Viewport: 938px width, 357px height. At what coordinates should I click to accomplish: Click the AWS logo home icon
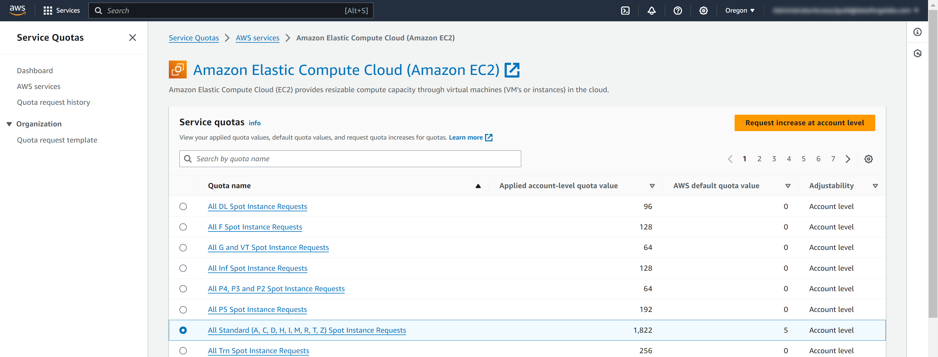coord(17,10)
